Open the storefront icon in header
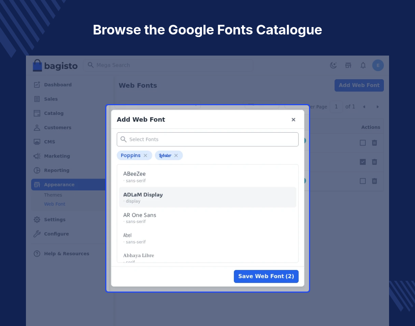The width and height of the screenshot is (415, 326). point(348,65)
